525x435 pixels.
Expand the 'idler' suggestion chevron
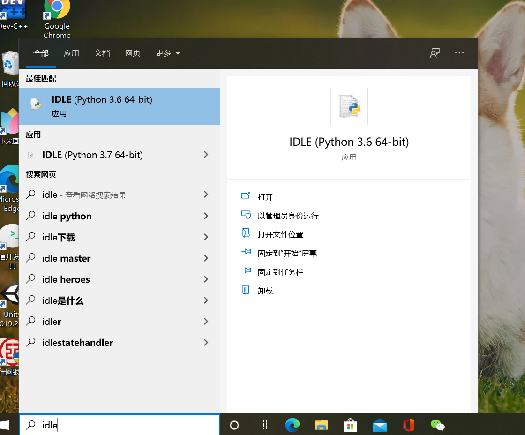(x=206, y=322)
